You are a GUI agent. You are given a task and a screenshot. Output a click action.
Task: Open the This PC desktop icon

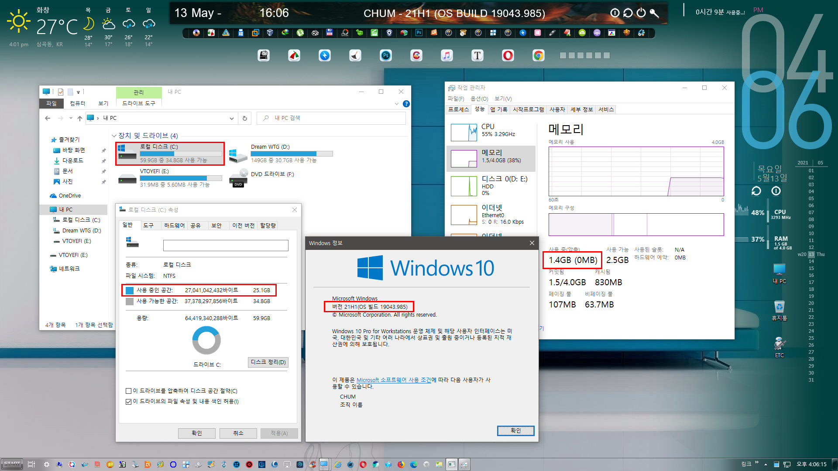[780, 274]
